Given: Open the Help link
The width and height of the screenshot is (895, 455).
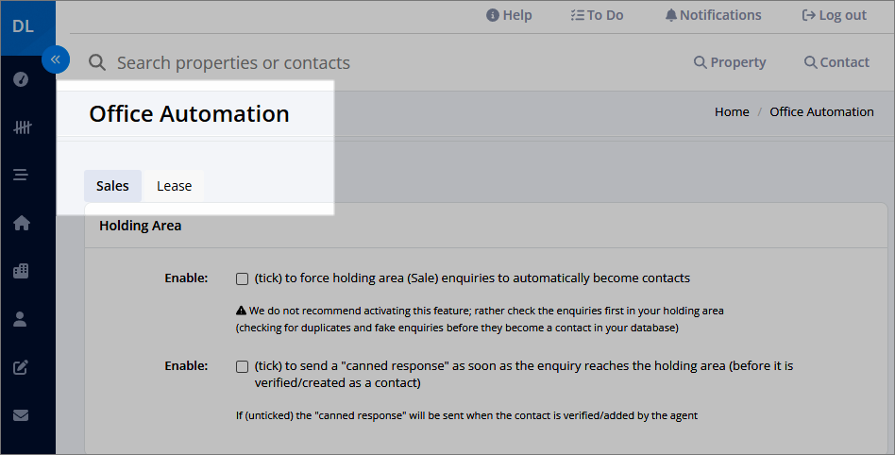Looking at the screenshot, I should (509, 15).
